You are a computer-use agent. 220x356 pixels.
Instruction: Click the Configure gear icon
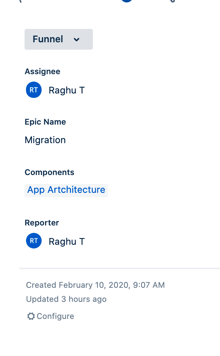click(31, 316)
